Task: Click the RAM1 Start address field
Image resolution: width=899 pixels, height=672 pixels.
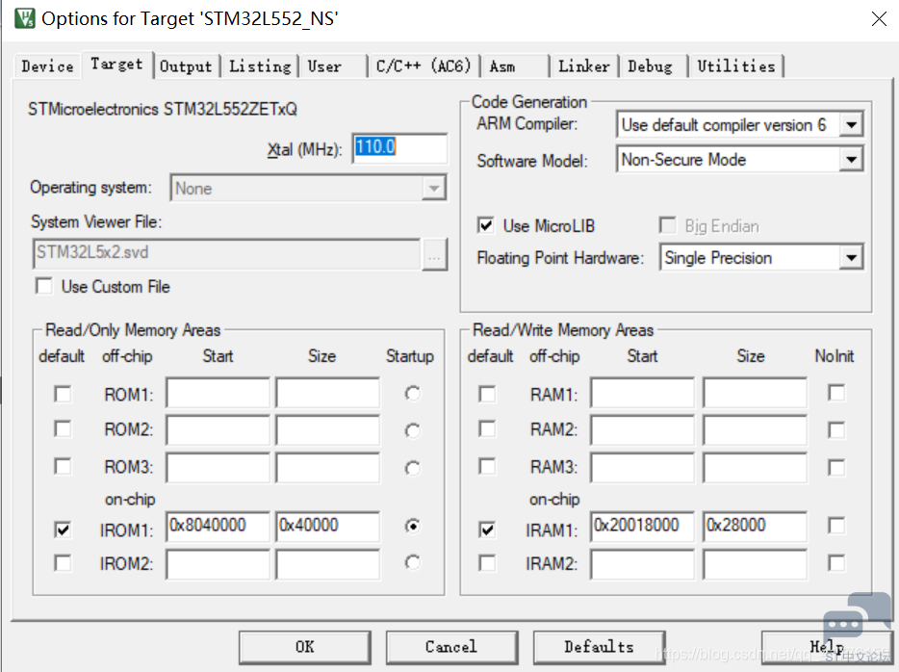Action: (x=642, y=393)
